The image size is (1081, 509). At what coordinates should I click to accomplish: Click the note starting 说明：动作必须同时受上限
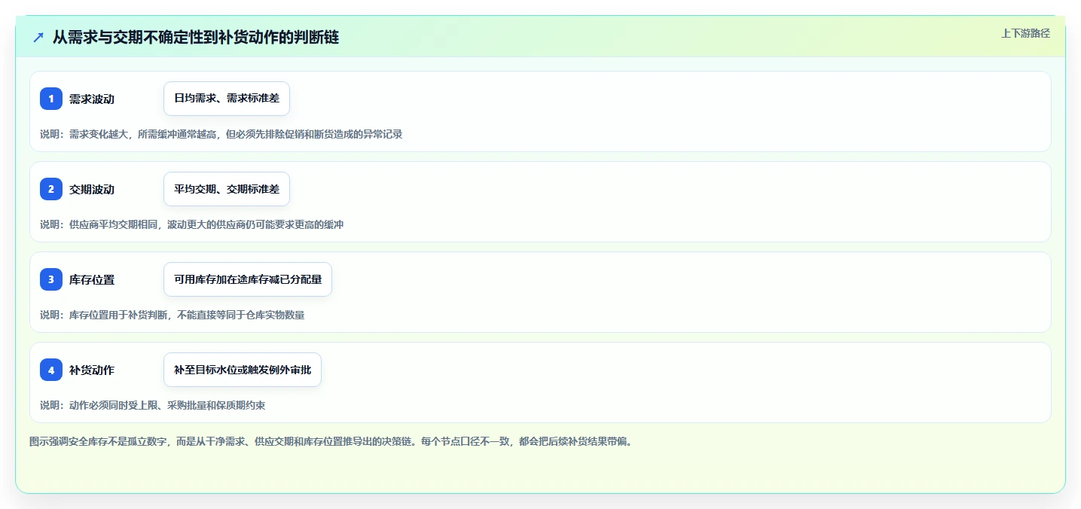(153, 405)
